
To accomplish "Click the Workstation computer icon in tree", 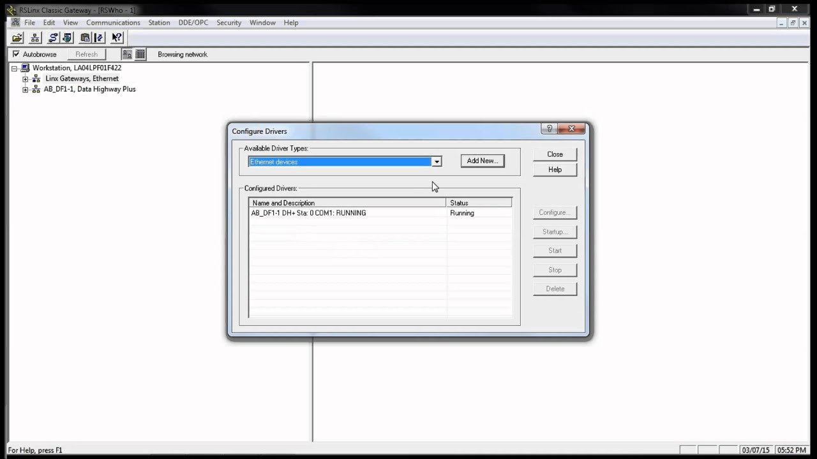I will tap(26, 68).
